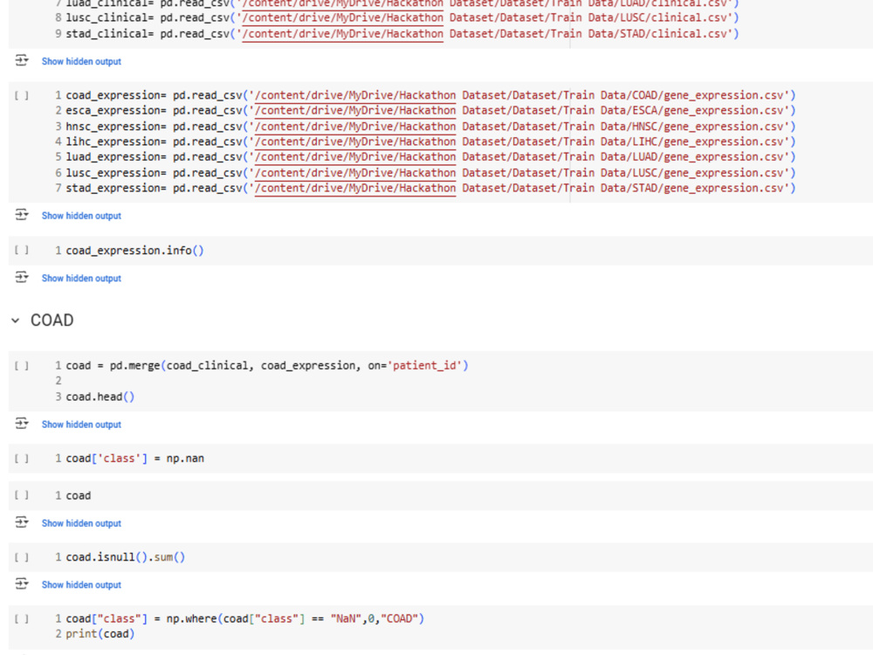Click the stad_clinical read_csv line
The width and height of the screenshot is (873, 655).
click(402, 33)
